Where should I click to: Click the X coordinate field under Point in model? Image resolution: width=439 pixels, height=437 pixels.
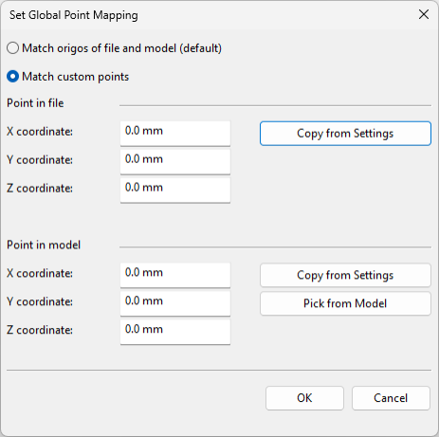175,275
